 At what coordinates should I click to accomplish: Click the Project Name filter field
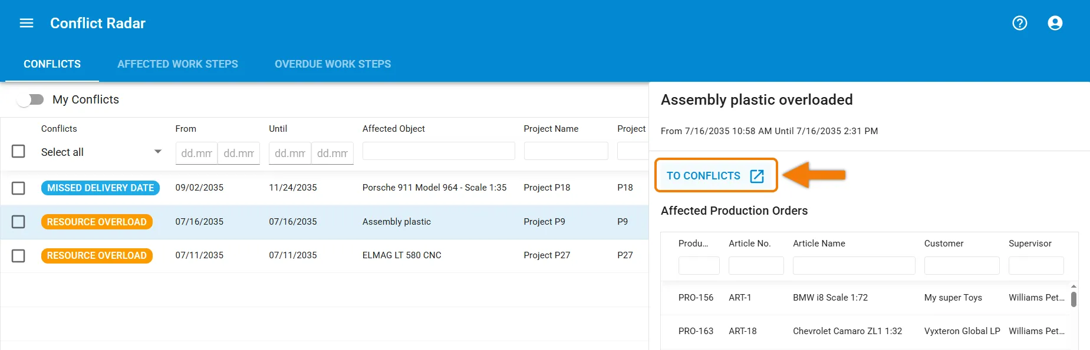click(566, 151)
